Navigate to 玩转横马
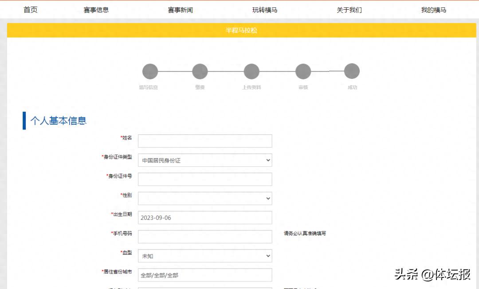Image resolution: width=479 pixels, height=289 pixels. (x=265, y=10)
